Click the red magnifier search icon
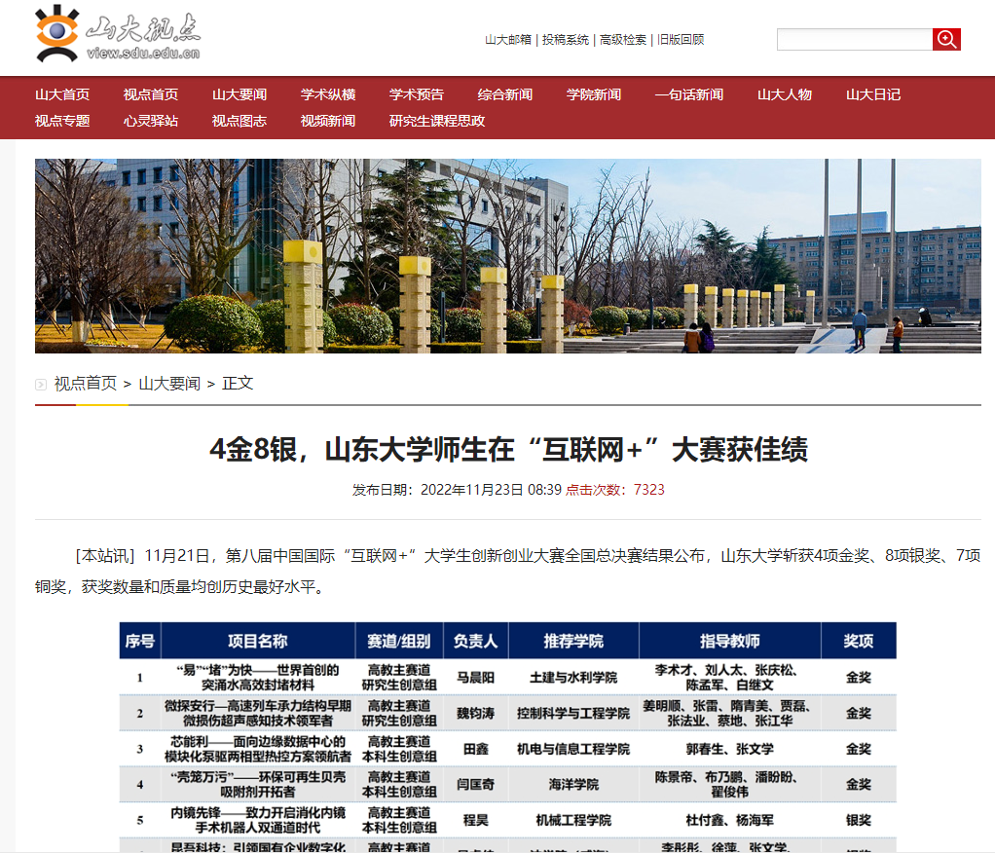Viewport: 995px width, 854px height. 946,39
